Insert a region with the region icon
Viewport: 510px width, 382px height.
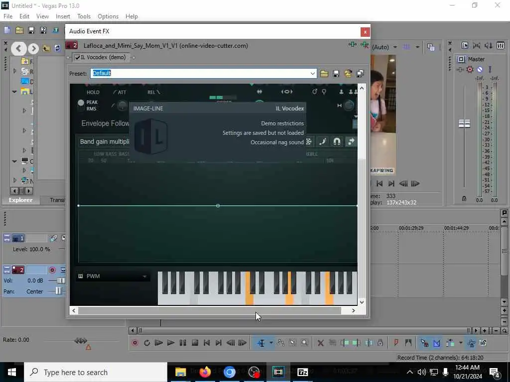(408, 343)
